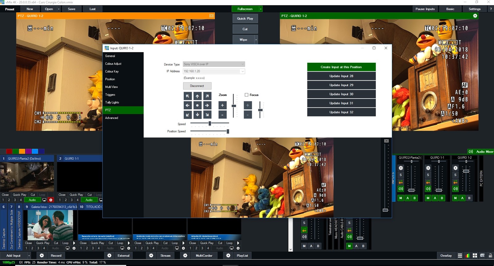
Task: Tilt the PTZ camera down
Action: 197,115
